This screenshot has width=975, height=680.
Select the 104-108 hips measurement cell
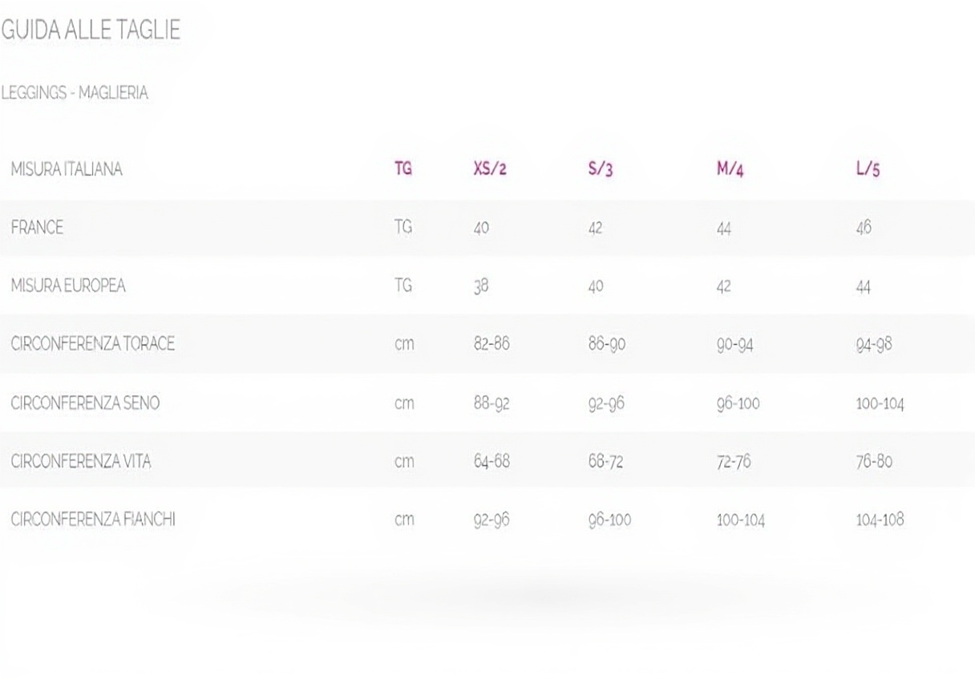tap(880, 520)
